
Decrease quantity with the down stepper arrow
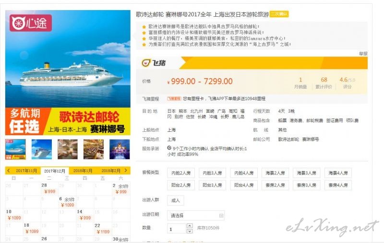pyautogui.click(x=190, y=231)
